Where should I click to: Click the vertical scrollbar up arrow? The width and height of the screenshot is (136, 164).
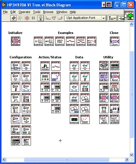pos(132,24)
